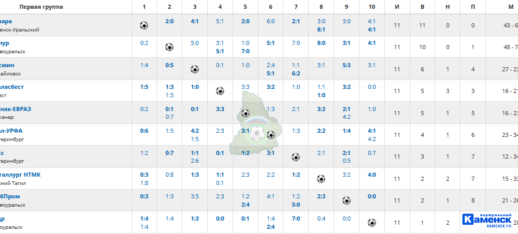Open the 8:0 match result in column 8
The image size is (518, 234).
click(321, 43)
